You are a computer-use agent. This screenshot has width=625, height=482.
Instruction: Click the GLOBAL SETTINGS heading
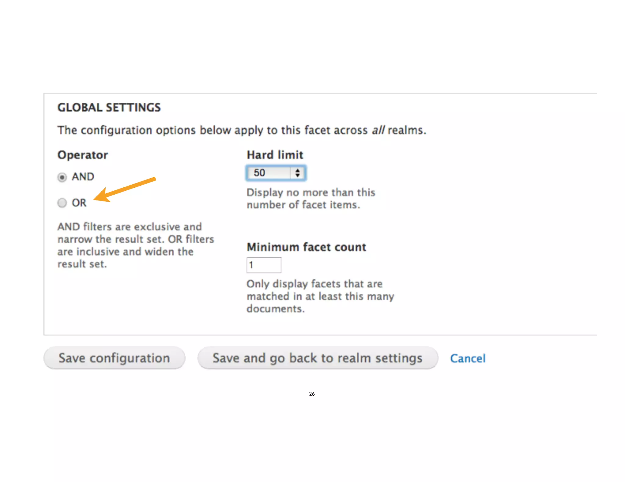click(109, 108)
